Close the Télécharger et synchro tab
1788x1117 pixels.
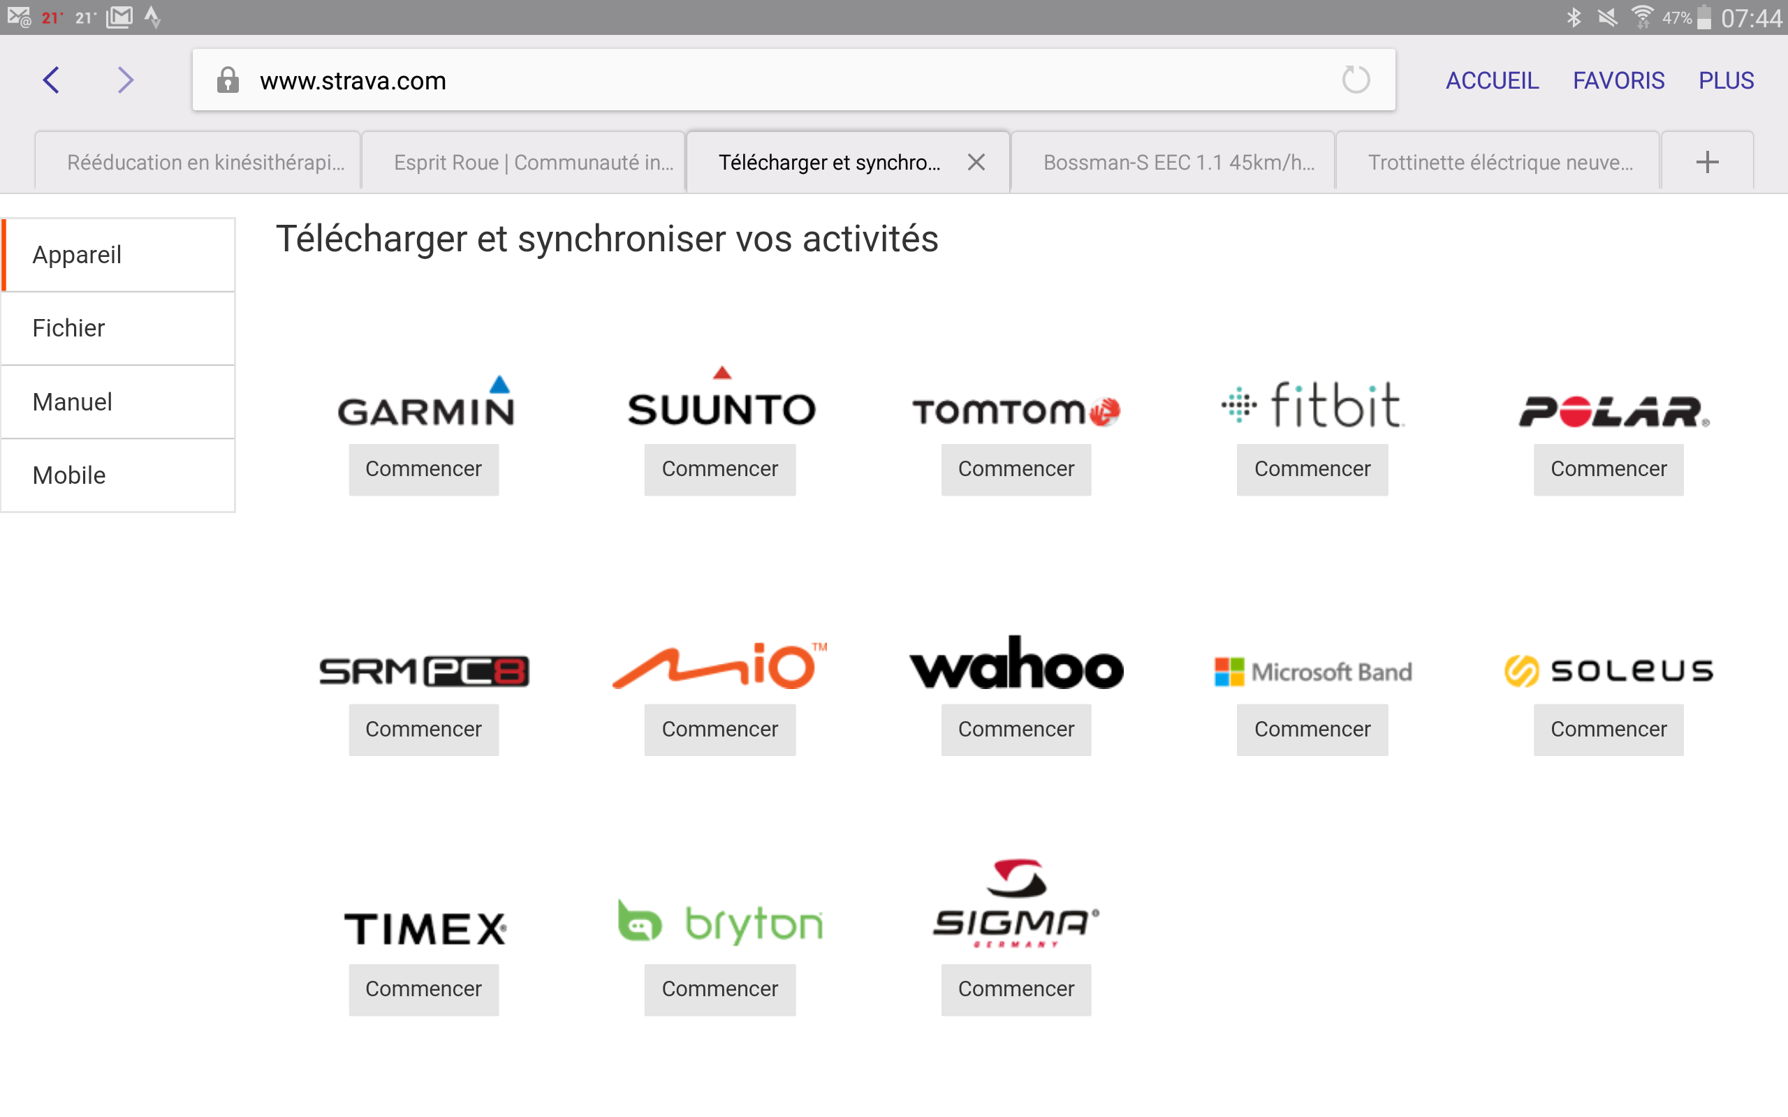(x=976, y=162)
